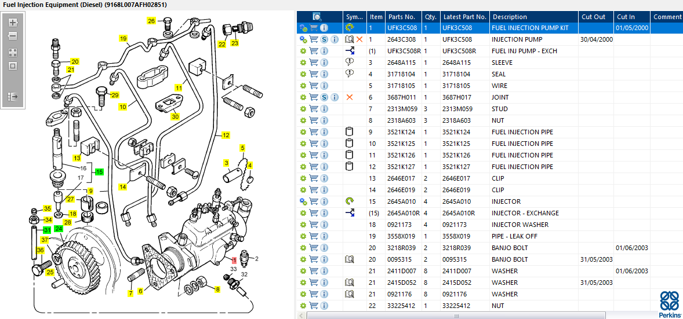Select the cell with part number 2648A115
Screen dimensions: 683x319
click(x=404, y=63)
